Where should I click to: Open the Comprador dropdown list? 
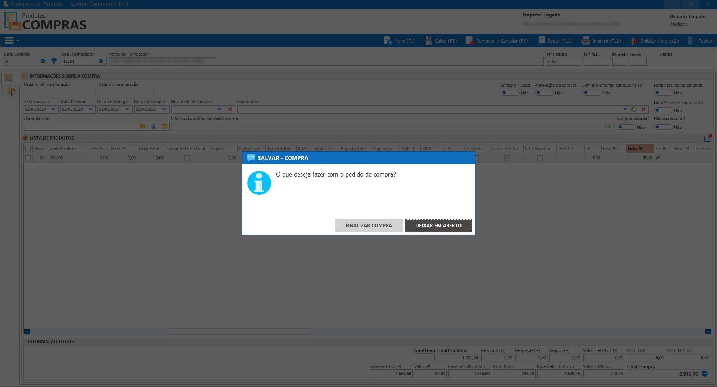coord(625,109)
